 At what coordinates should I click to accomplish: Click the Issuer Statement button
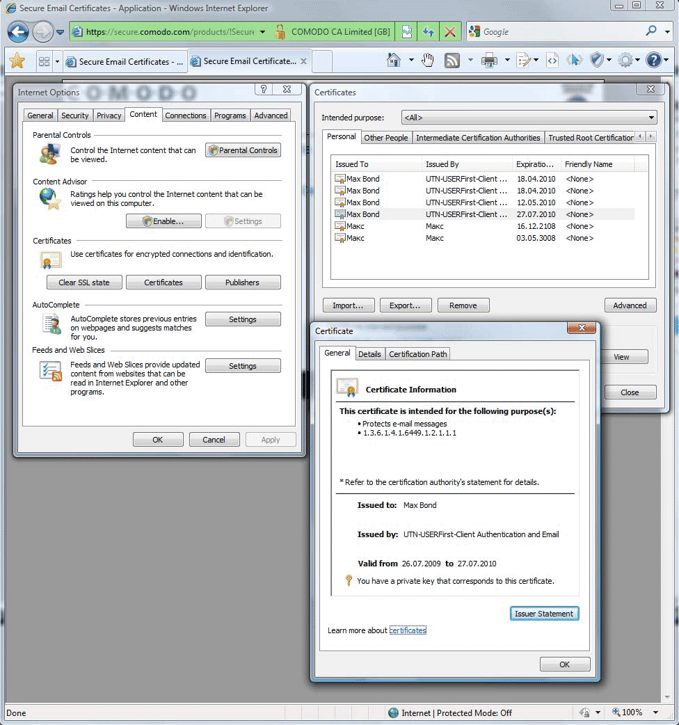click(544, 614)
